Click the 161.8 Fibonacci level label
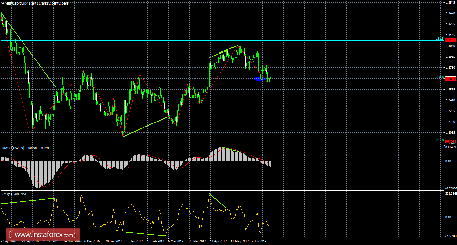 click(440, 39)
